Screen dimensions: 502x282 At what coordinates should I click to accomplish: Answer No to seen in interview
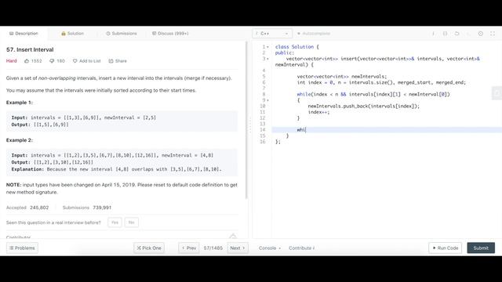[131, 222]
